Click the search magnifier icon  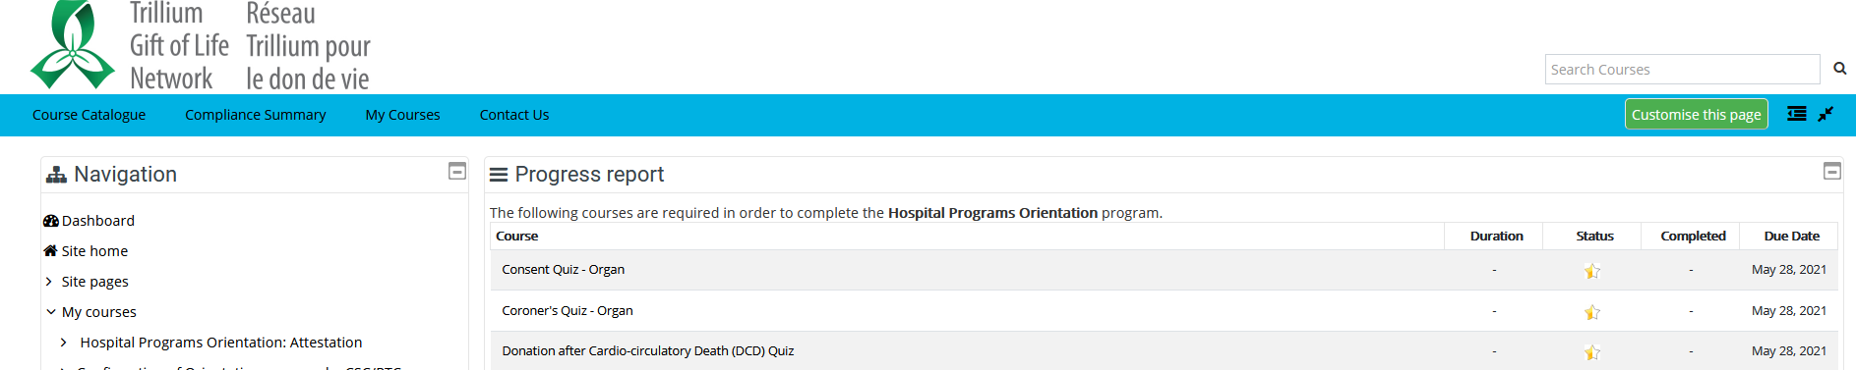click(x=1839, y=69)
